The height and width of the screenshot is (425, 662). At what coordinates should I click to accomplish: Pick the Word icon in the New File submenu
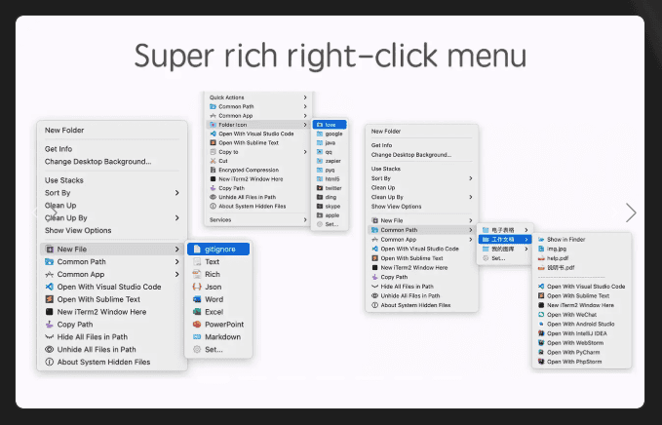pos(197,299)
